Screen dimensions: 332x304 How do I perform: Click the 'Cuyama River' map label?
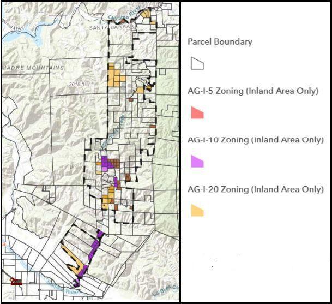coord(124,14)
